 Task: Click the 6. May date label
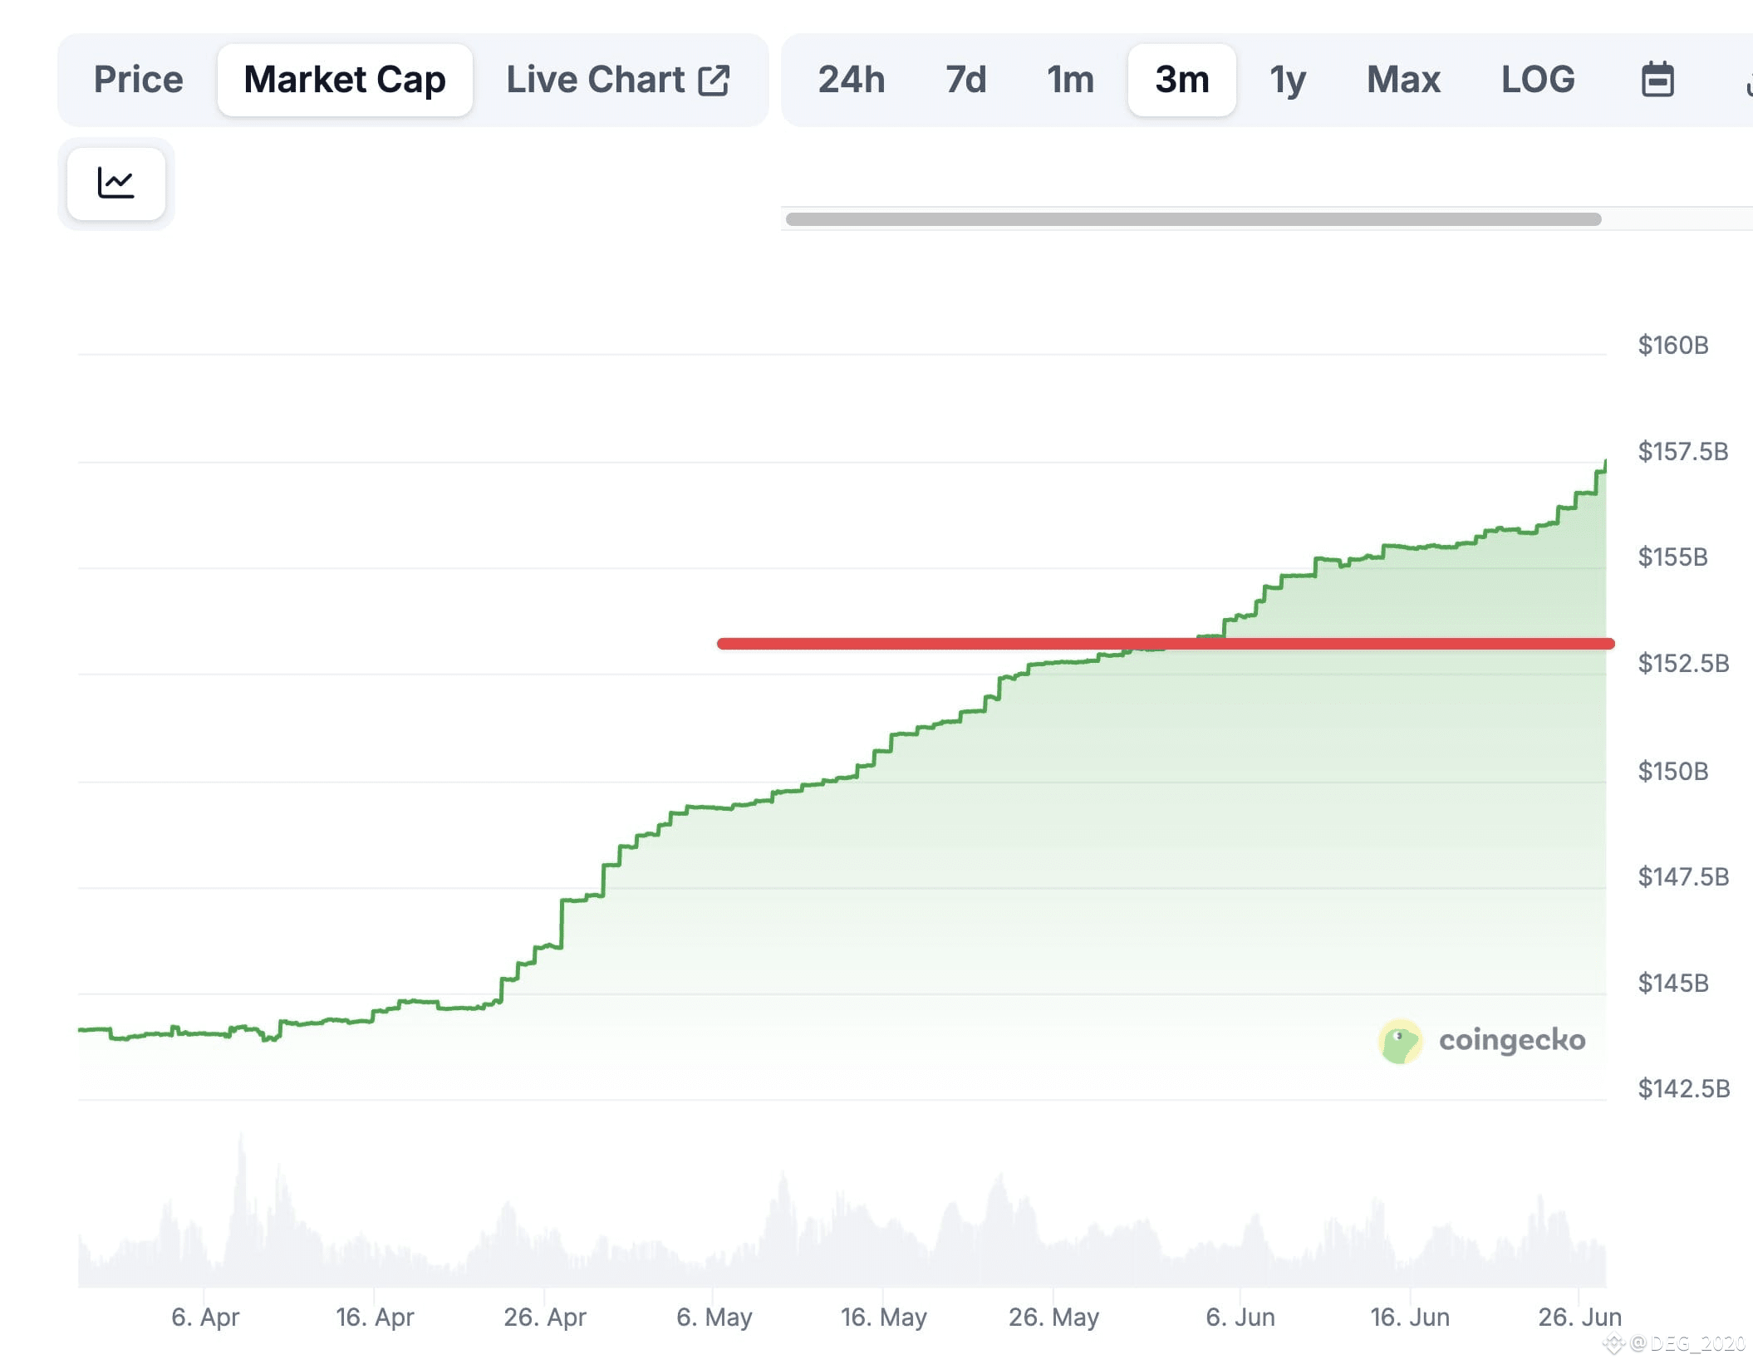714,1317
